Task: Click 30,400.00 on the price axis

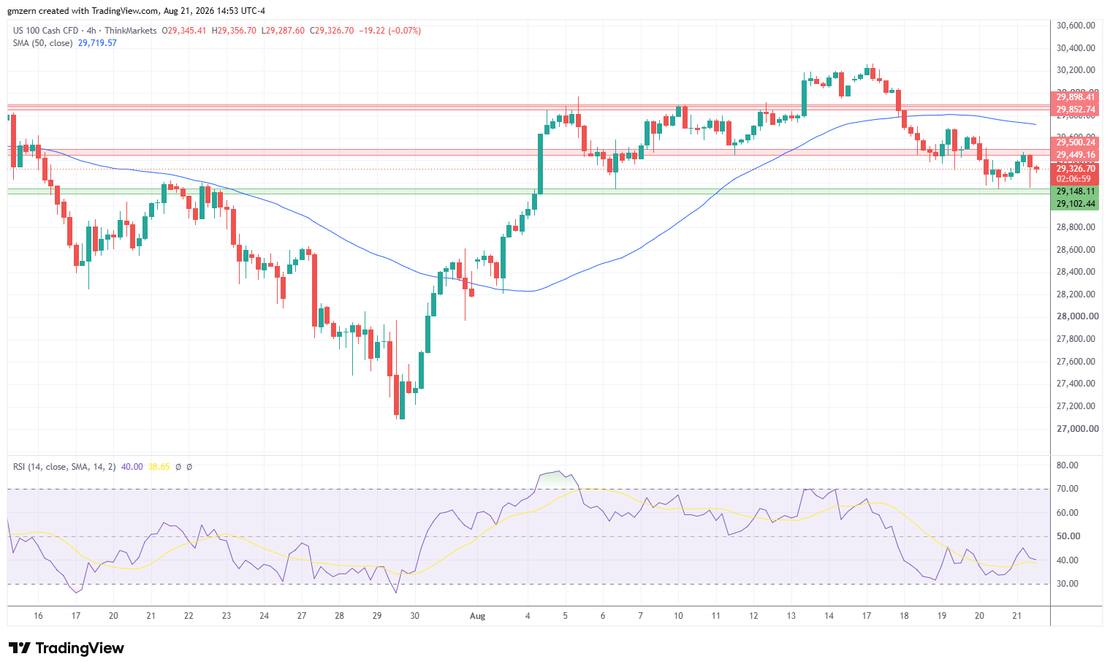Action: pos(1076,48)
